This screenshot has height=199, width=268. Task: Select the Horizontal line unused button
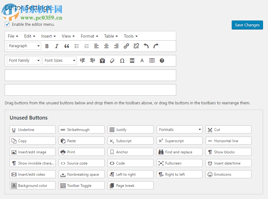tap(229, 141)
